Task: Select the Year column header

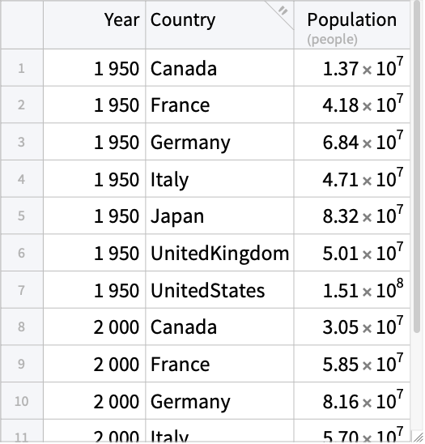Action: (94, 25)
